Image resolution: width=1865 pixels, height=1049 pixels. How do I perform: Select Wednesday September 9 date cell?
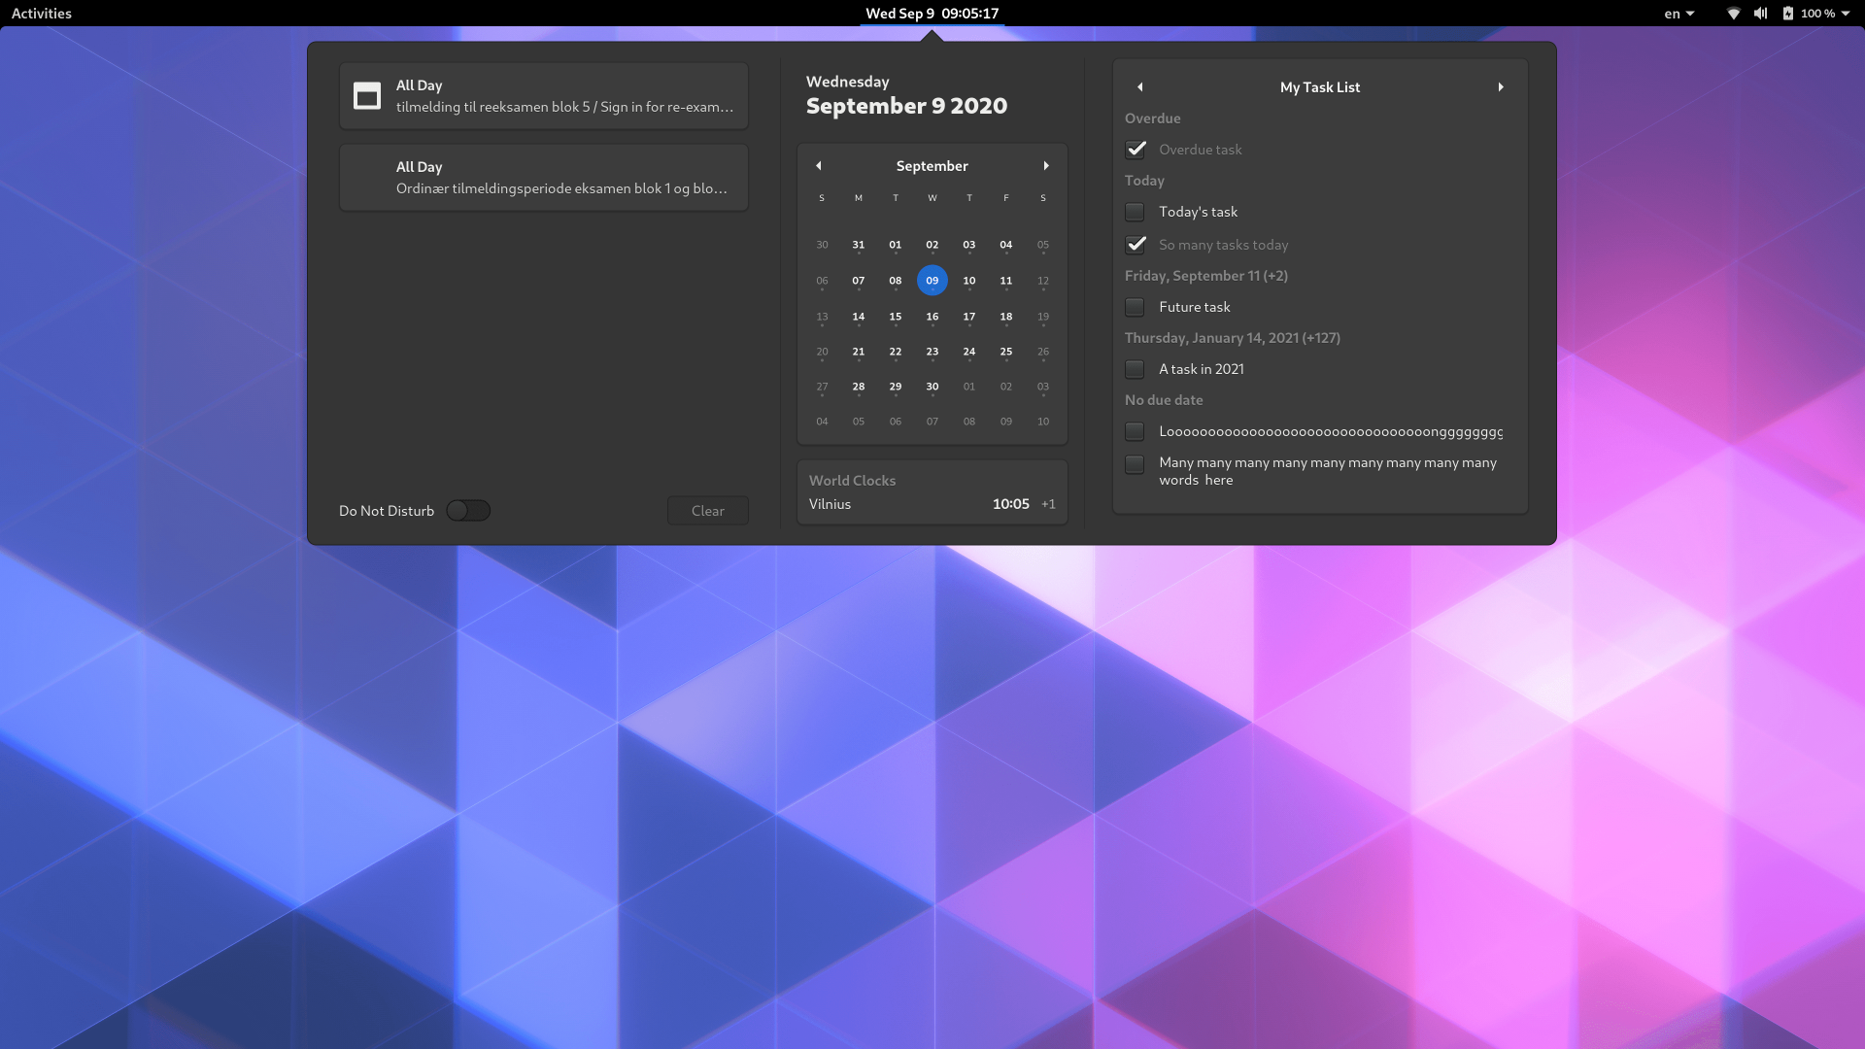tap(932, 281)
